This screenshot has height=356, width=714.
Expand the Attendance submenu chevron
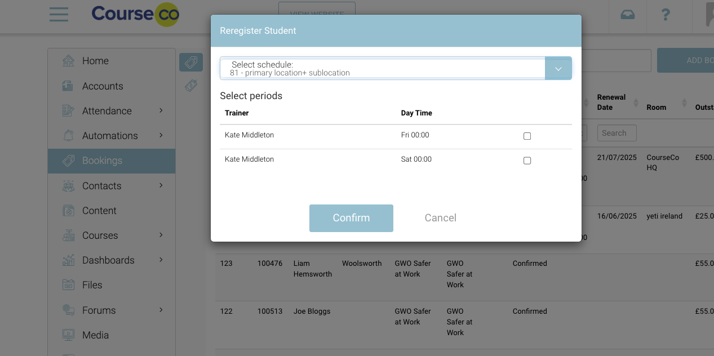pos(161,110)
